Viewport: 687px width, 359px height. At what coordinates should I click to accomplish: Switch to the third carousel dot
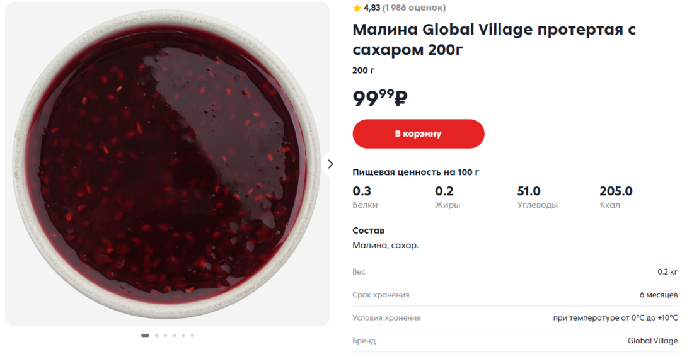coord(165,336)
